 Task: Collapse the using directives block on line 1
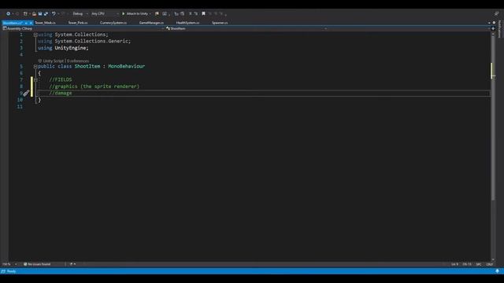click(35, 35)
